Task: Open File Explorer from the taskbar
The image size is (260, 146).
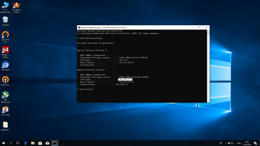Action: pyautogui.click(x=32, y=143)
